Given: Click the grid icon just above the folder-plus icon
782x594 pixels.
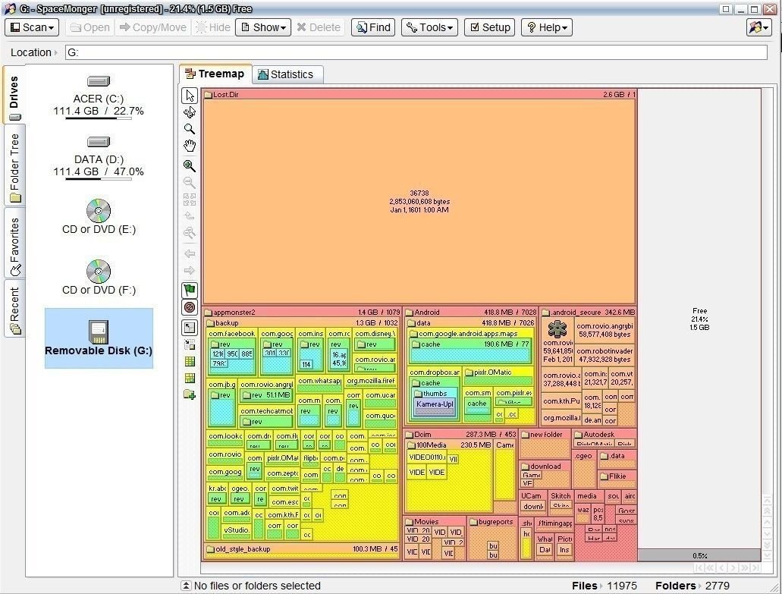Looking at the screenshot, I should (190, 378).
